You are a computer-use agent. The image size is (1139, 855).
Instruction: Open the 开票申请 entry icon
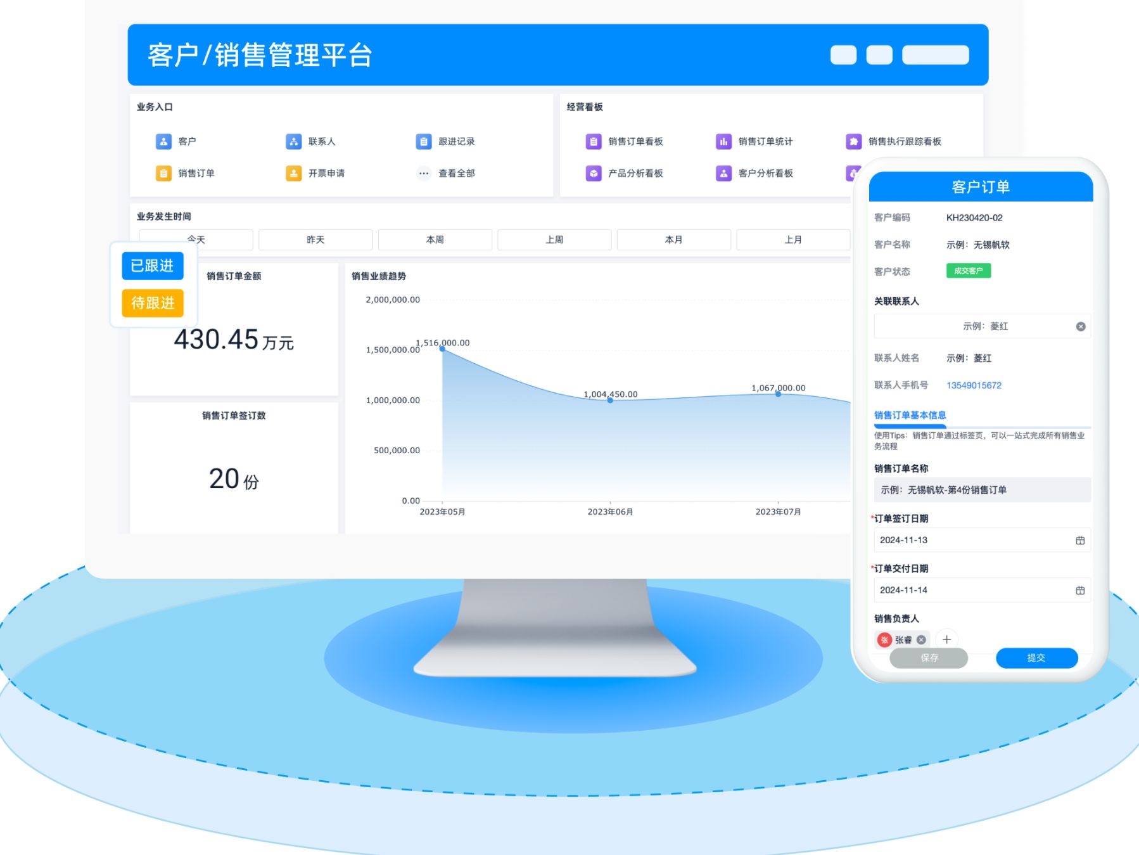(293, 173)
